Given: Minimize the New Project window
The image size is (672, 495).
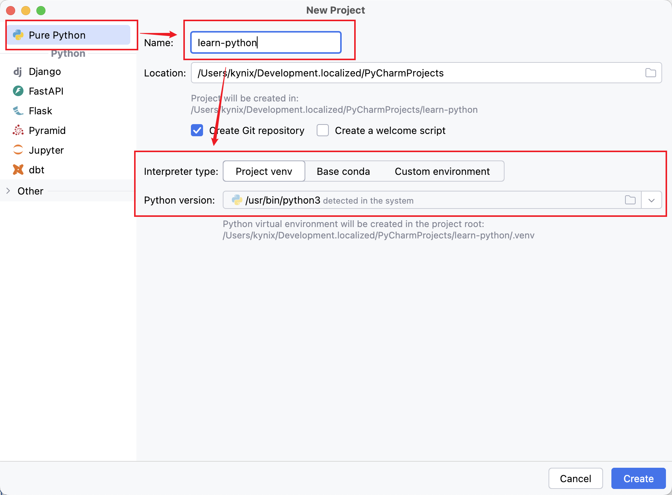Looking at the screenshot, I should pyautogui.click(x=26, y=11).
